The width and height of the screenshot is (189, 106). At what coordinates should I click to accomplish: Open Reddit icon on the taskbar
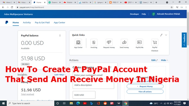[105, 103]
